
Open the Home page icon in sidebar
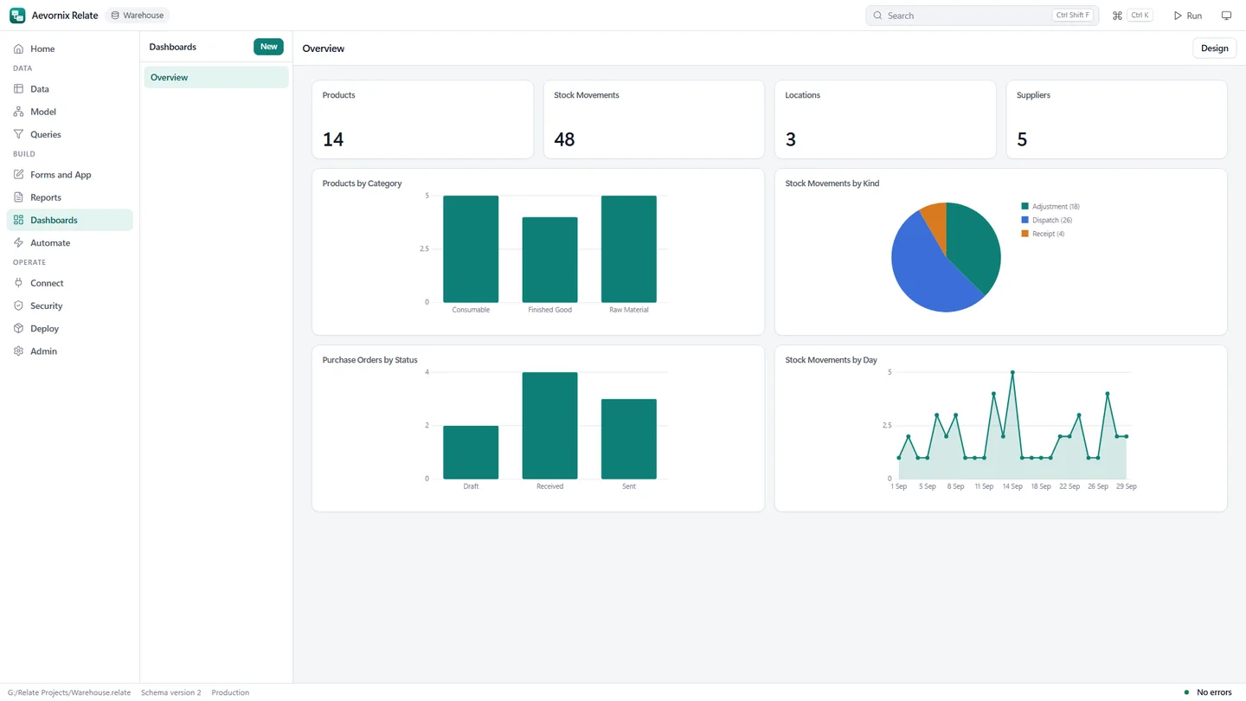(18, 49)
